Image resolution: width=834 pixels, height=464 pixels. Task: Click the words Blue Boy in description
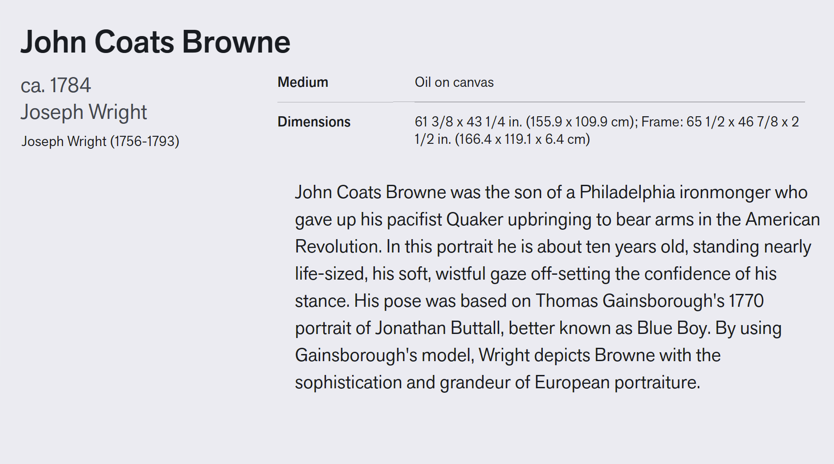click(x=673, y=328)
